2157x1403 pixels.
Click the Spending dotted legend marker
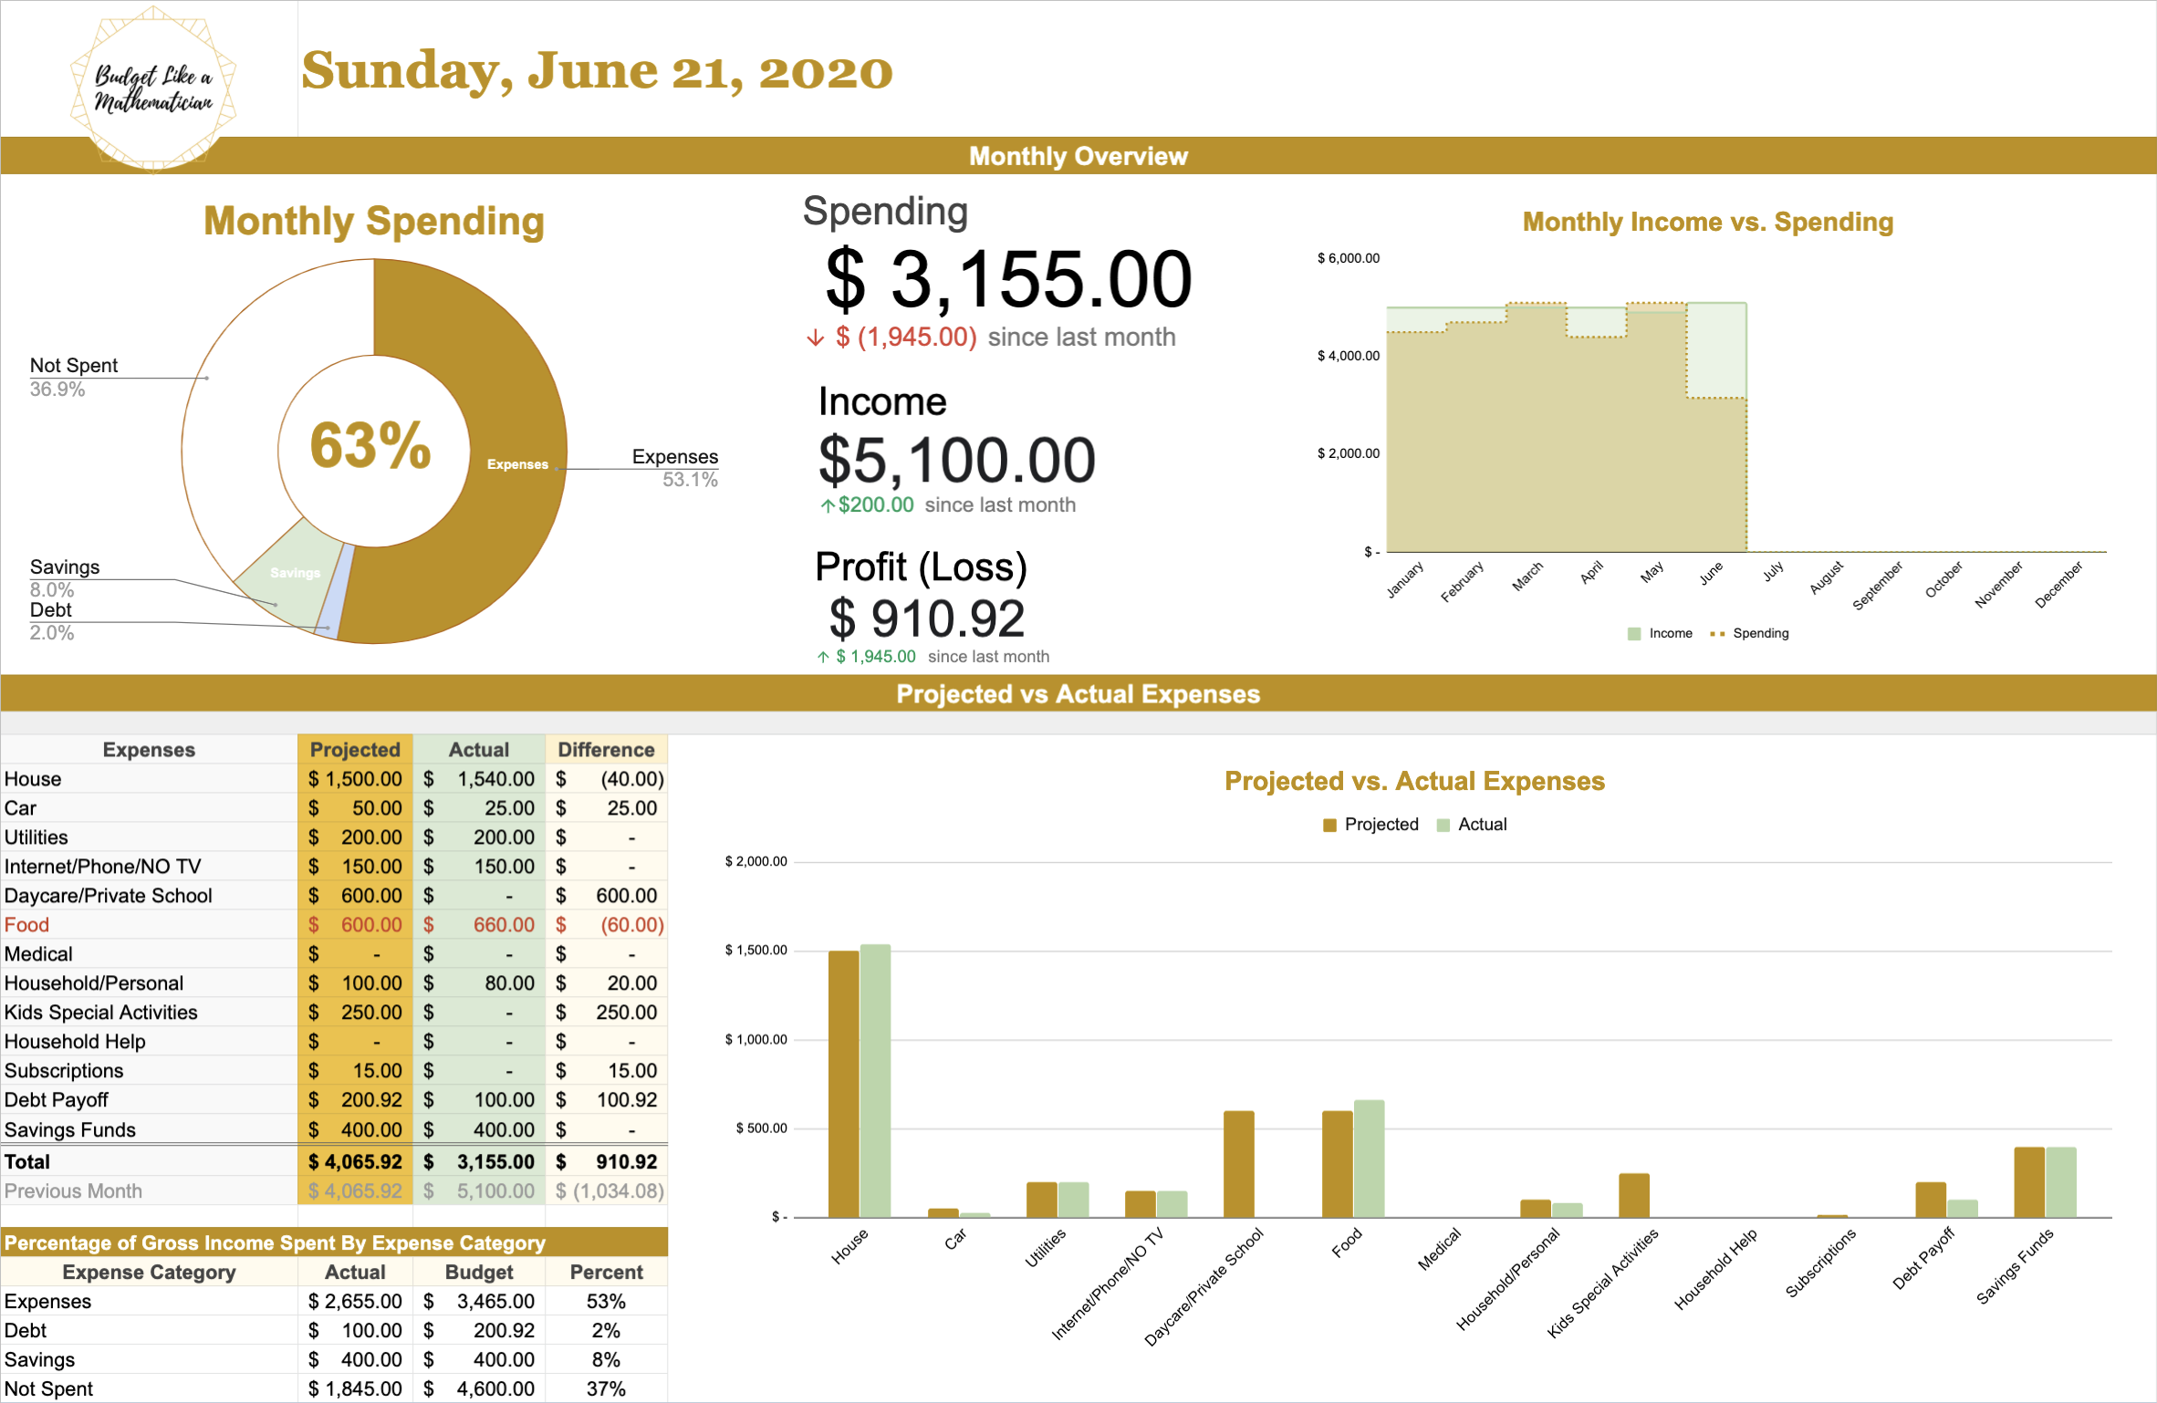point(1717,633)
